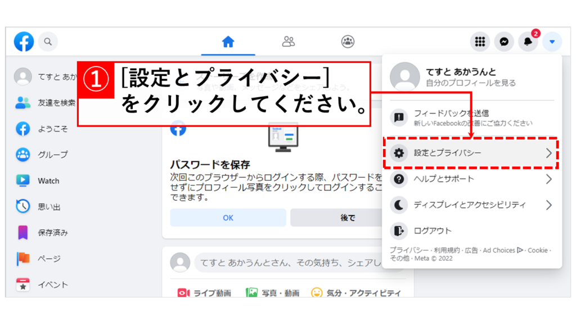This screenshot has height=324, width=576.
Task: Open the Cookie footer link
Action: coord(537,250)
